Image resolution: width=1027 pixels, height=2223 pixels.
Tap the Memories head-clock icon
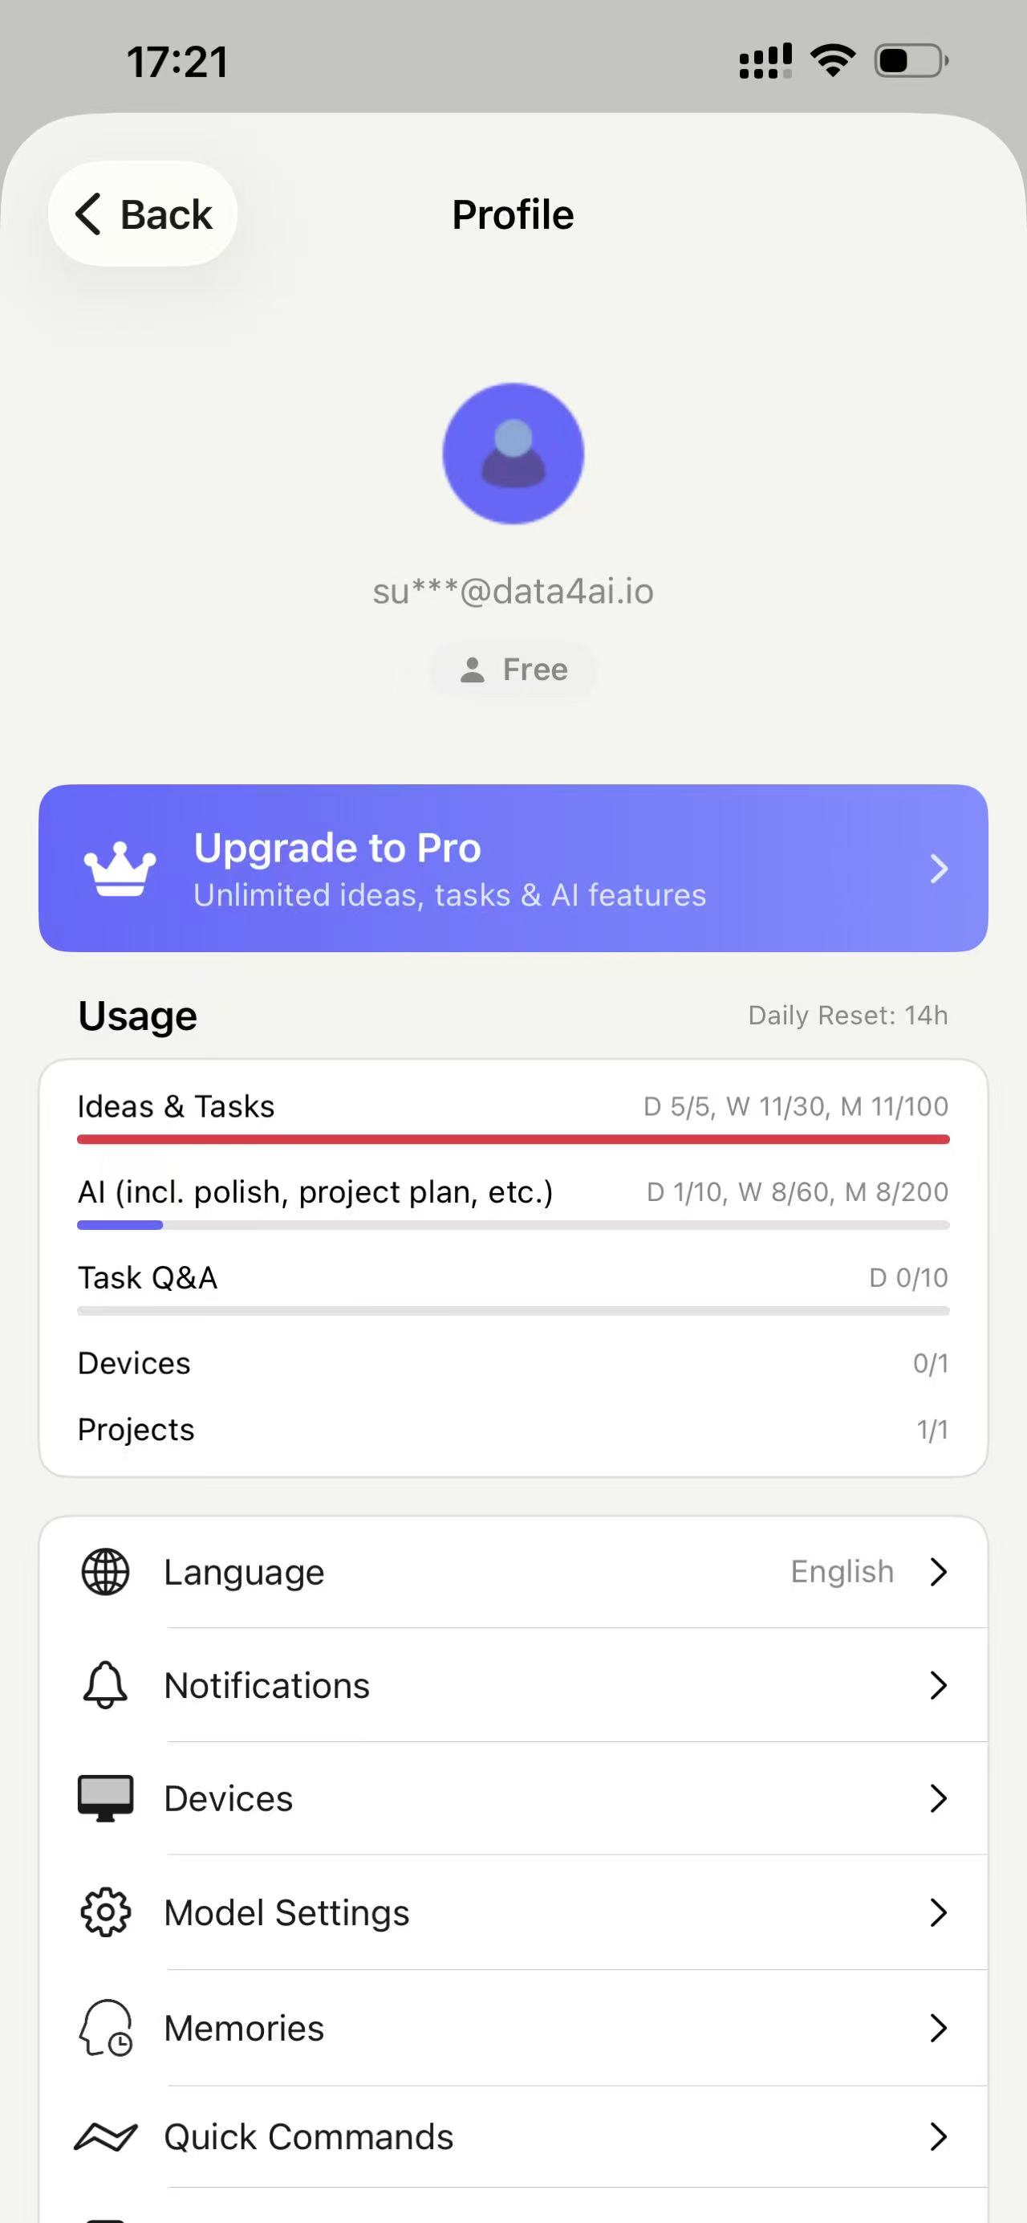coord(105,2027)
